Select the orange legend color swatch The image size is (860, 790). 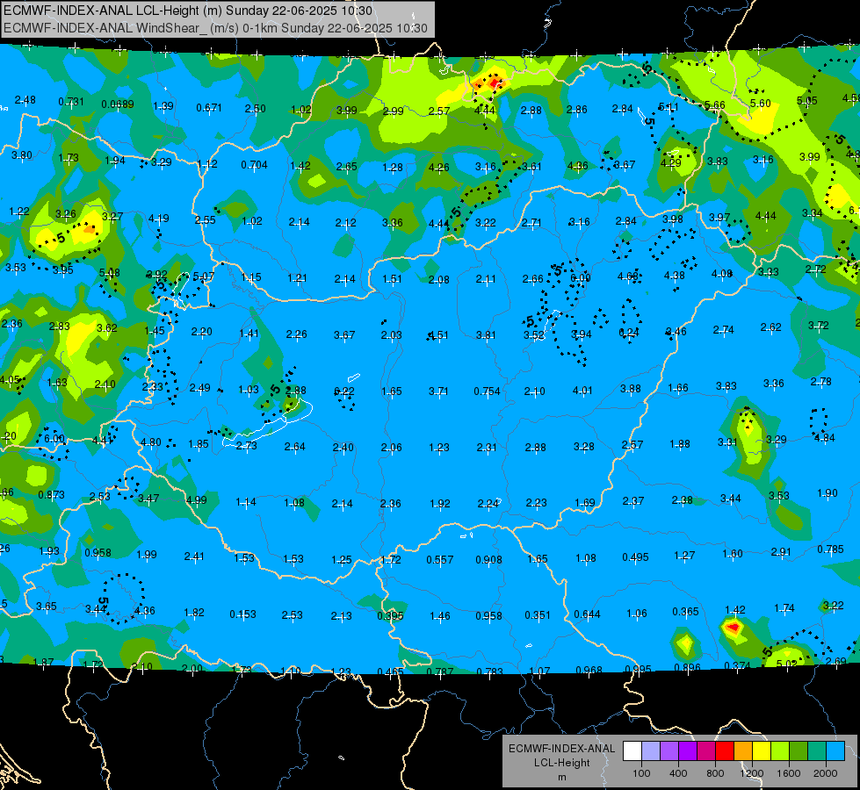(x=743, y=751)
